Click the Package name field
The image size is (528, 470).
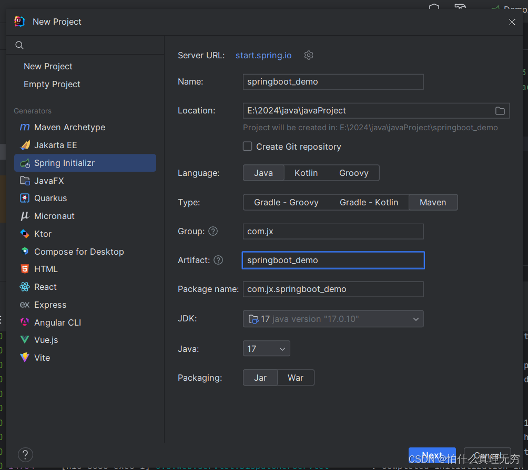tap(333, 289)
